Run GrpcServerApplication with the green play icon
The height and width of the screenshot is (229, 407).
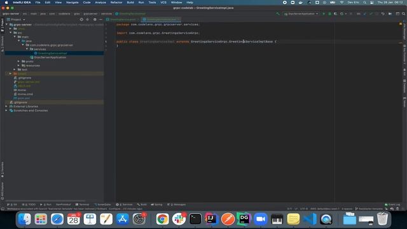324,13
